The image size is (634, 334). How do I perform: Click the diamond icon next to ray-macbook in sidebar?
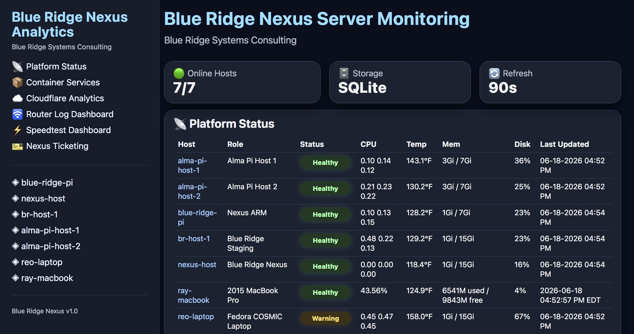pyautogui.click(x=15, y=278)
